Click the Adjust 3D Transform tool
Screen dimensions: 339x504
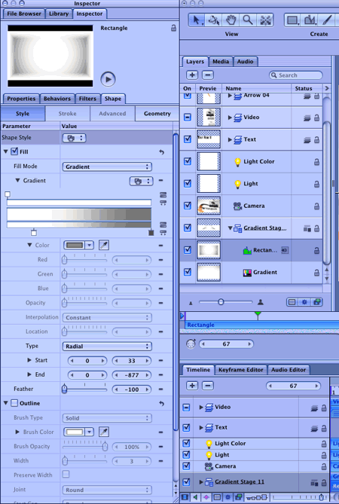pos(214,20)
